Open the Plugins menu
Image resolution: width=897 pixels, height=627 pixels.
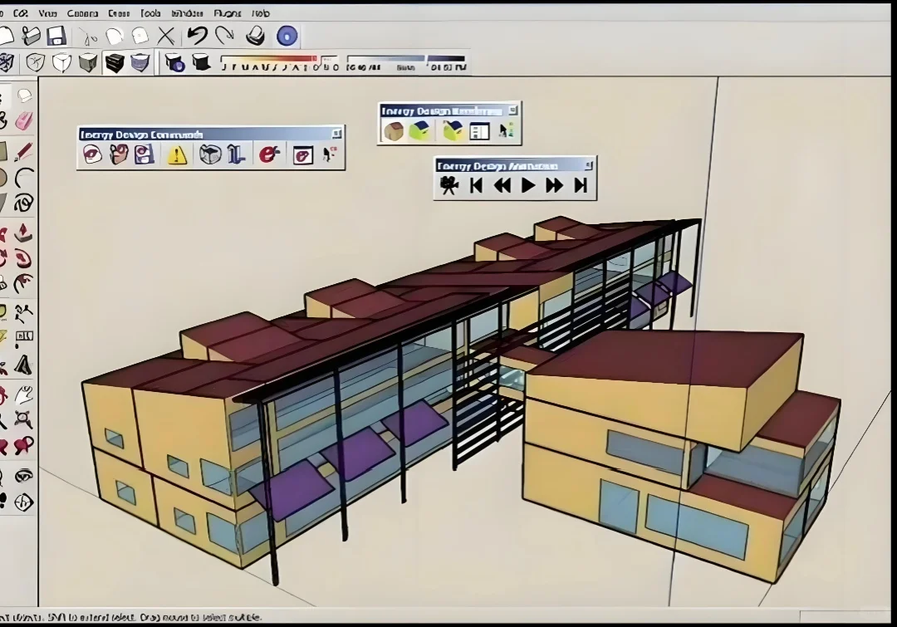click(x=227, y=12)
